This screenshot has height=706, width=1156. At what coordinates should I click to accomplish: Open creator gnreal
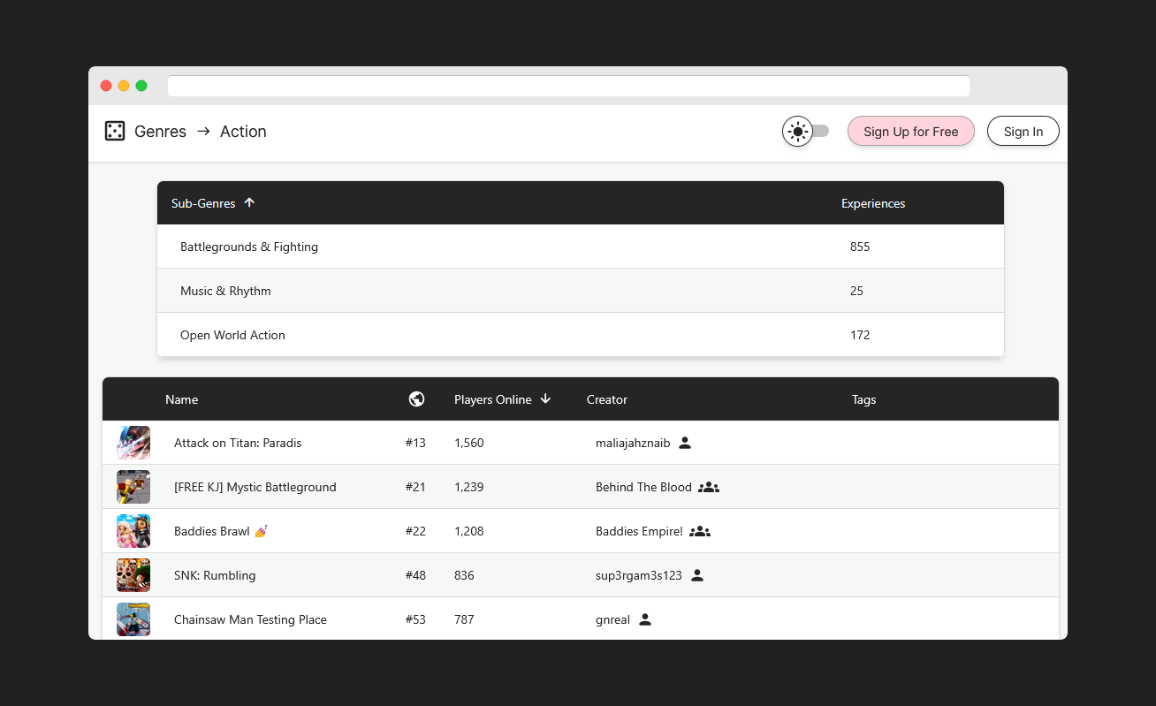coord(612,619)
